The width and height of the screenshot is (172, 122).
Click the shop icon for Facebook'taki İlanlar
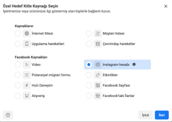(x=98, y=96)
